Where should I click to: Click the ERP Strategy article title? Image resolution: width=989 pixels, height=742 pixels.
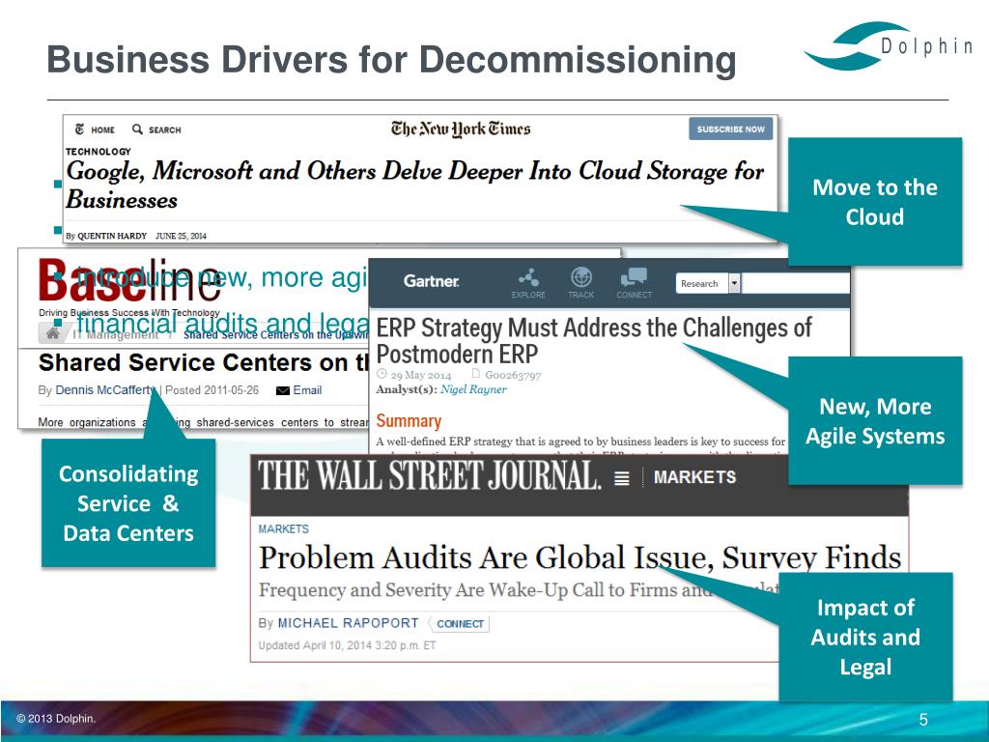click(x=594, y=341)
